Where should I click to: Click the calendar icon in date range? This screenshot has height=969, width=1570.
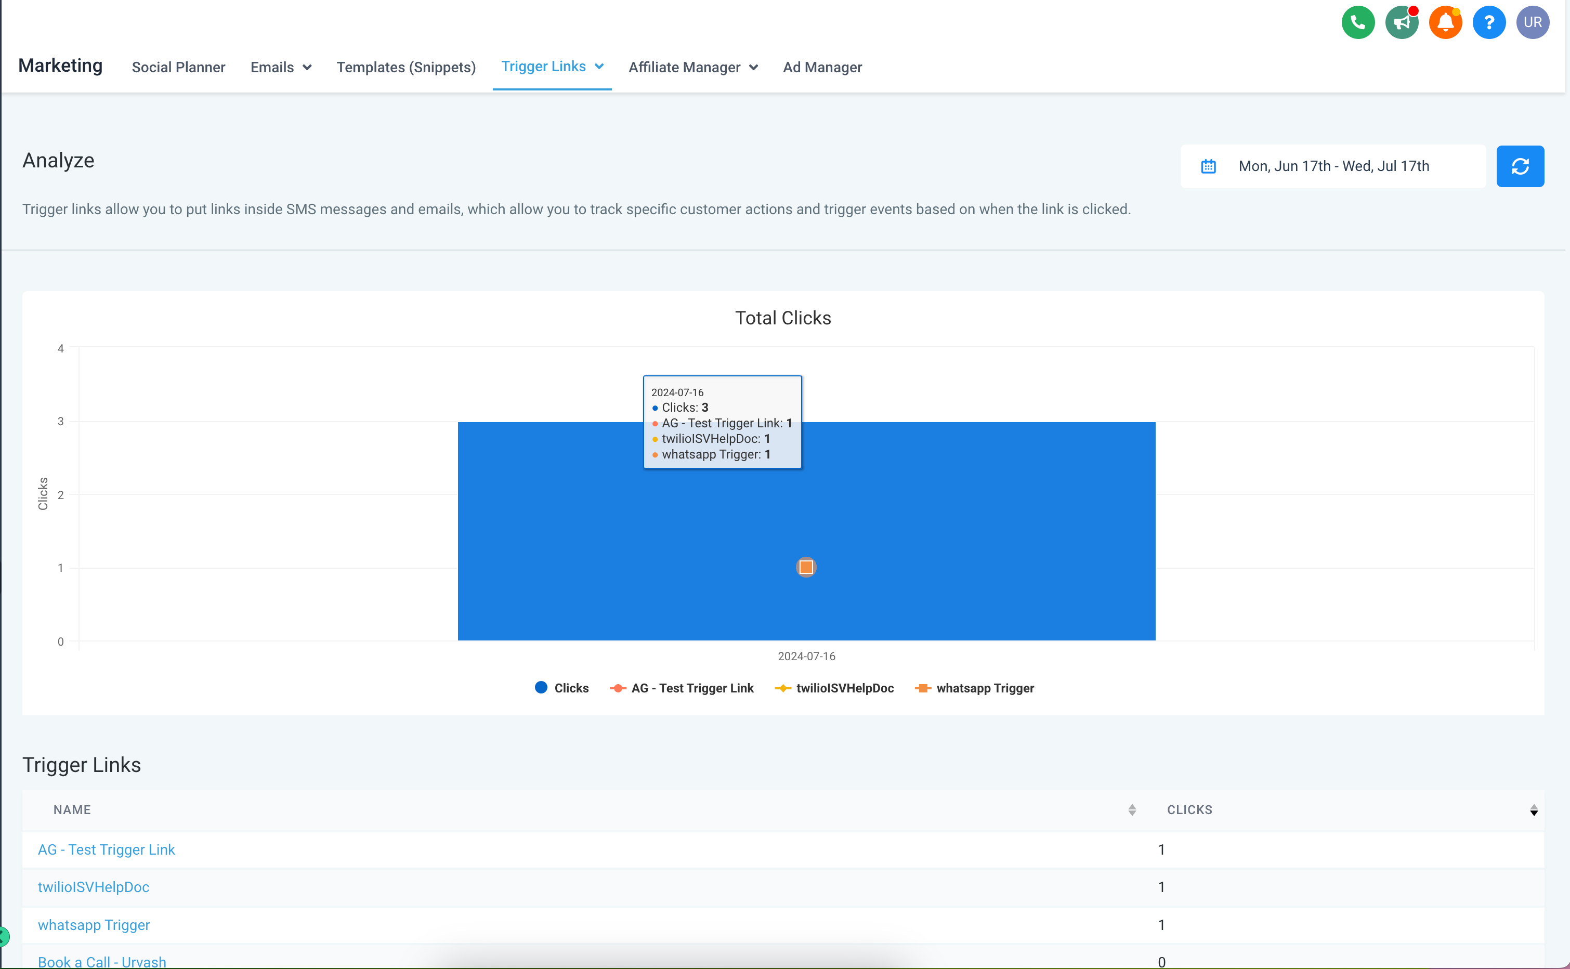point(1208,167)
